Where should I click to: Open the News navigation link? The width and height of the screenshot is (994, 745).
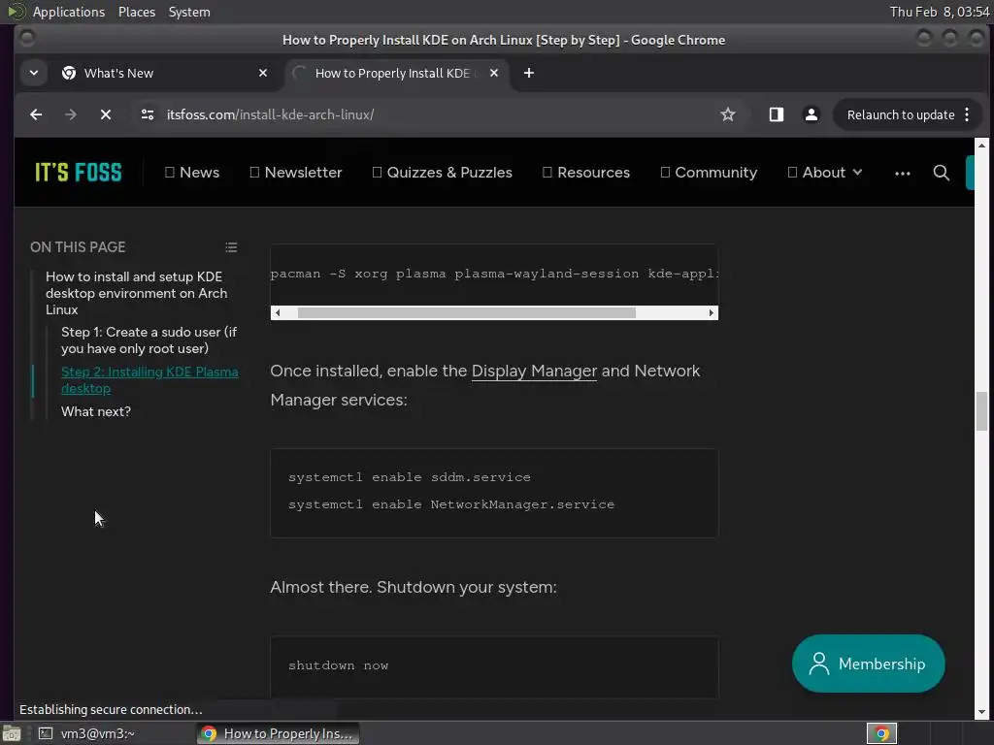(192, 173)
